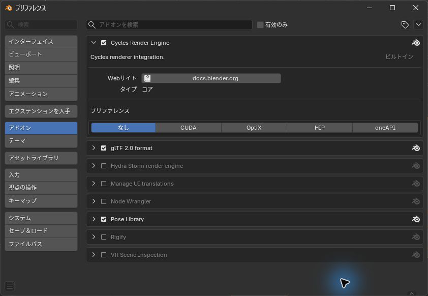Expand the Node Wrangler details
Screen dimensions: 428x296
click(x=94, y=201)
